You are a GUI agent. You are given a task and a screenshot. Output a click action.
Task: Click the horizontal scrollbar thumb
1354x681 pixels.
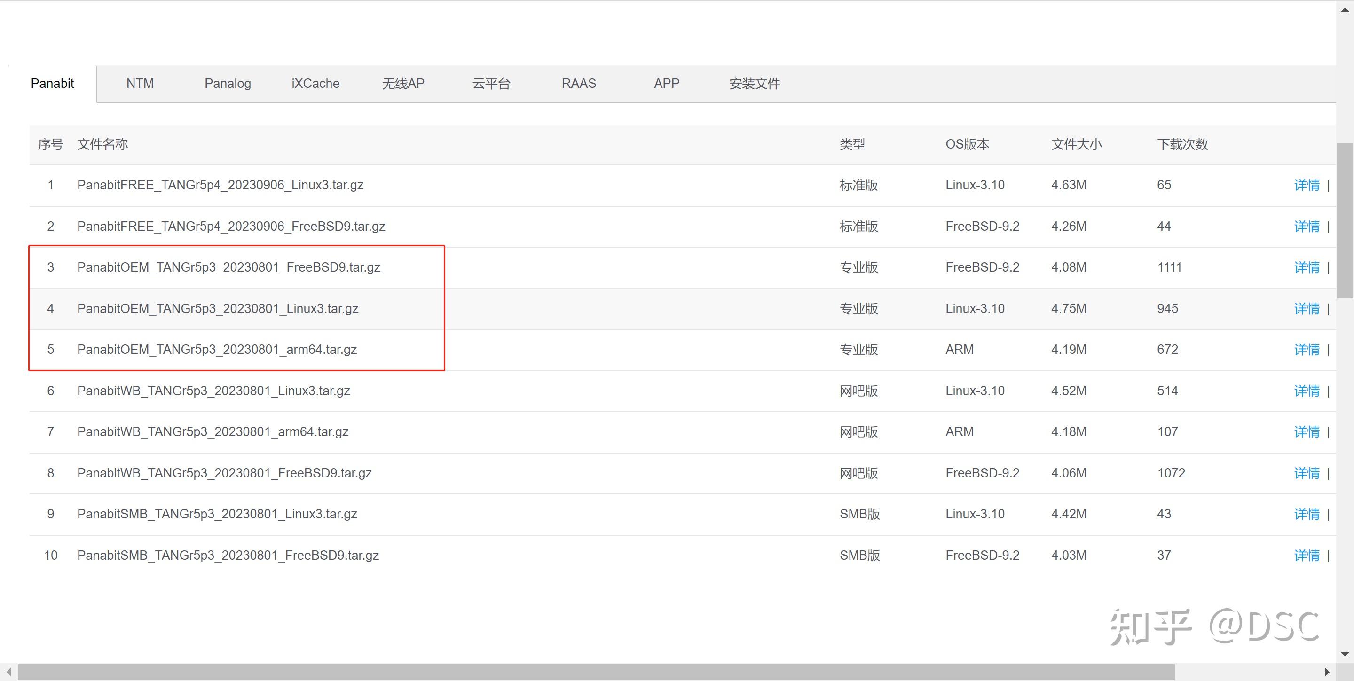coord(596,672)
